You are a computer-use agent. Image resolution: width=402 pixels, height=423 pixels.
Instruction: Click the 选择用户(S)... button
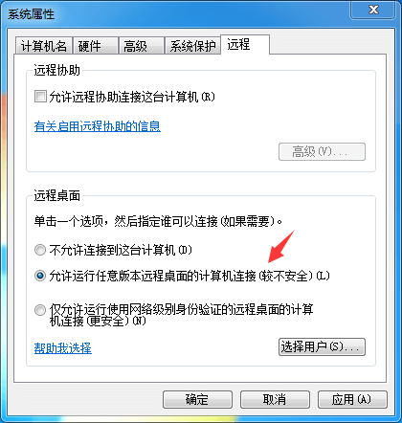point(322,346)
